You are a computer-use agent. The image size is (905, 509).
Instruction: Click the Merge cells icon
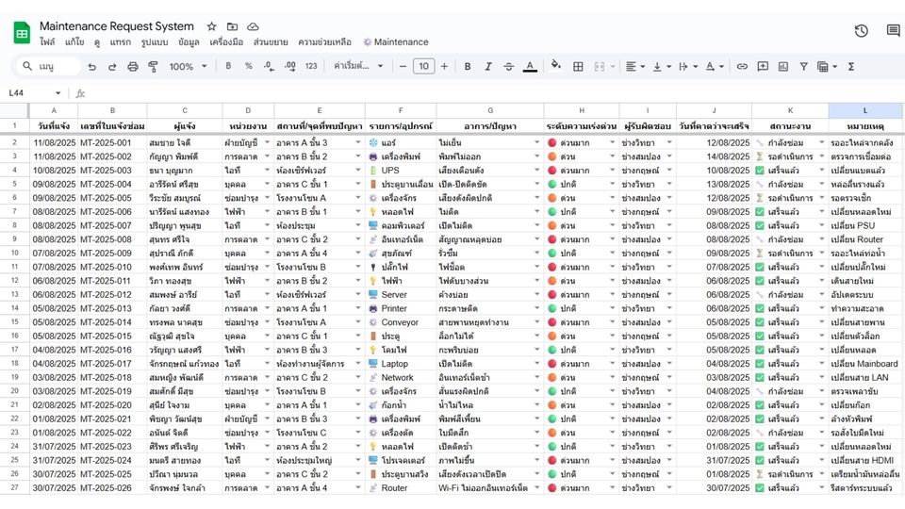600,66
